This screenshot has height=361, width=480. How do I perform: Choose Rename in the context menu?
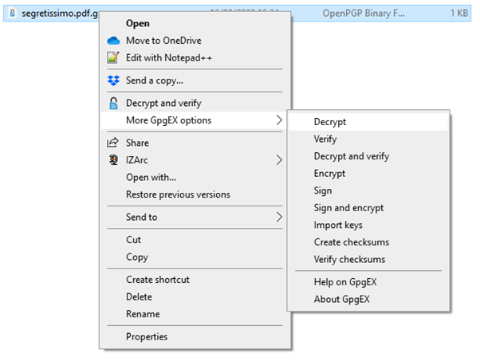tap(143, 314)
